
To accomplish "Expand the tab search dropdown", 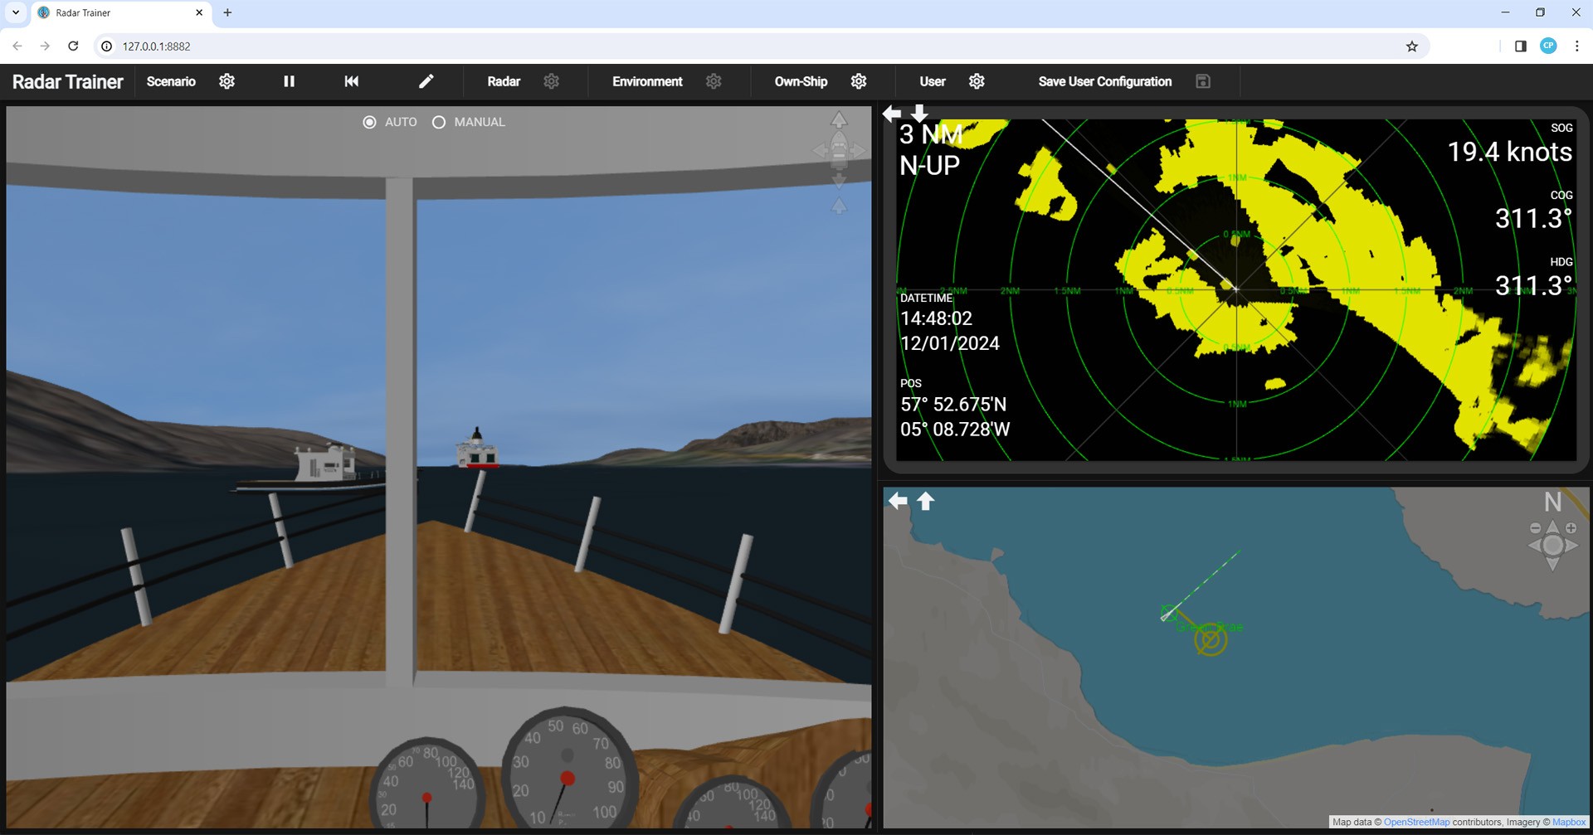I will point(16,12).
